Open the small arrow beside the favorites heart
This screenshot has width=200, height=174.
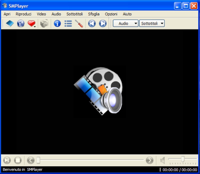[35, 26]
